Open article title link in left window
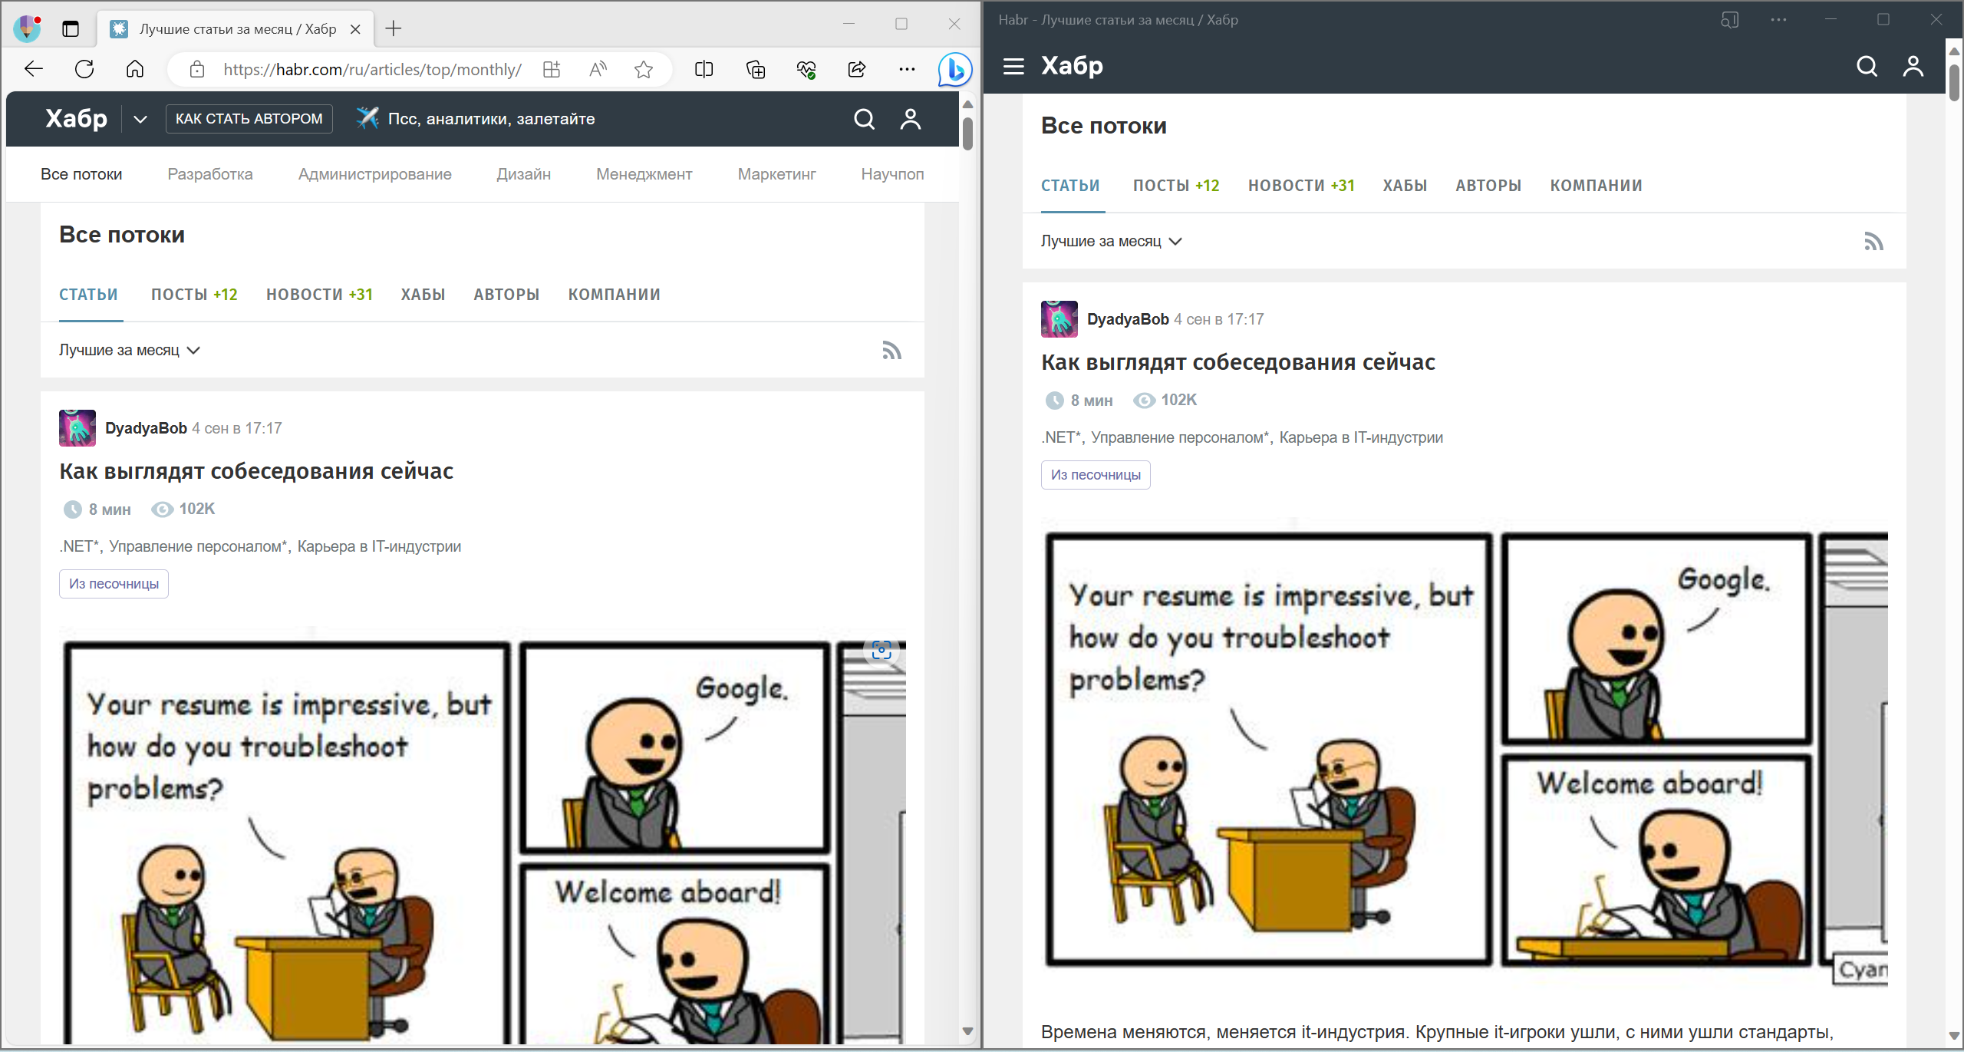This screenshot has width=1964, height=1052. (256, 471)
